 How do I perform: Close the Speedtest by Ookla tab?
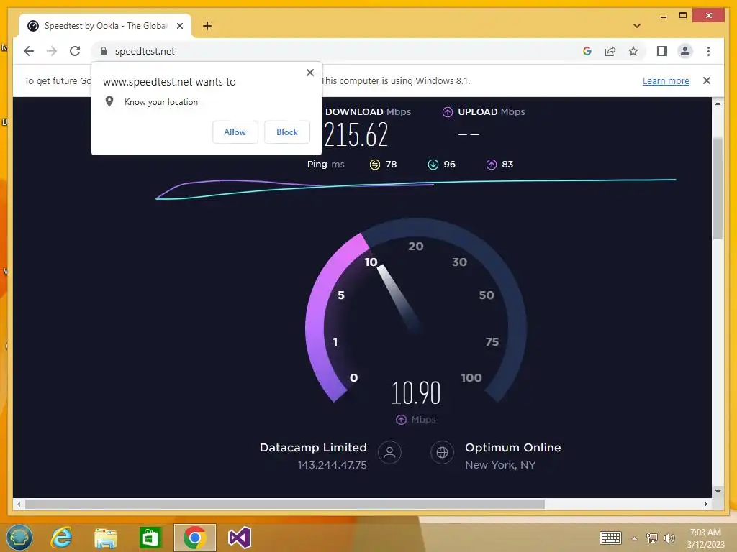(x=179, y=26)
